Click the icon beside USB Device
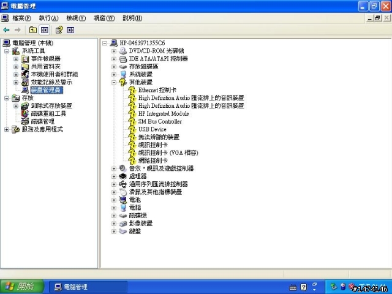 coord(132,129)
